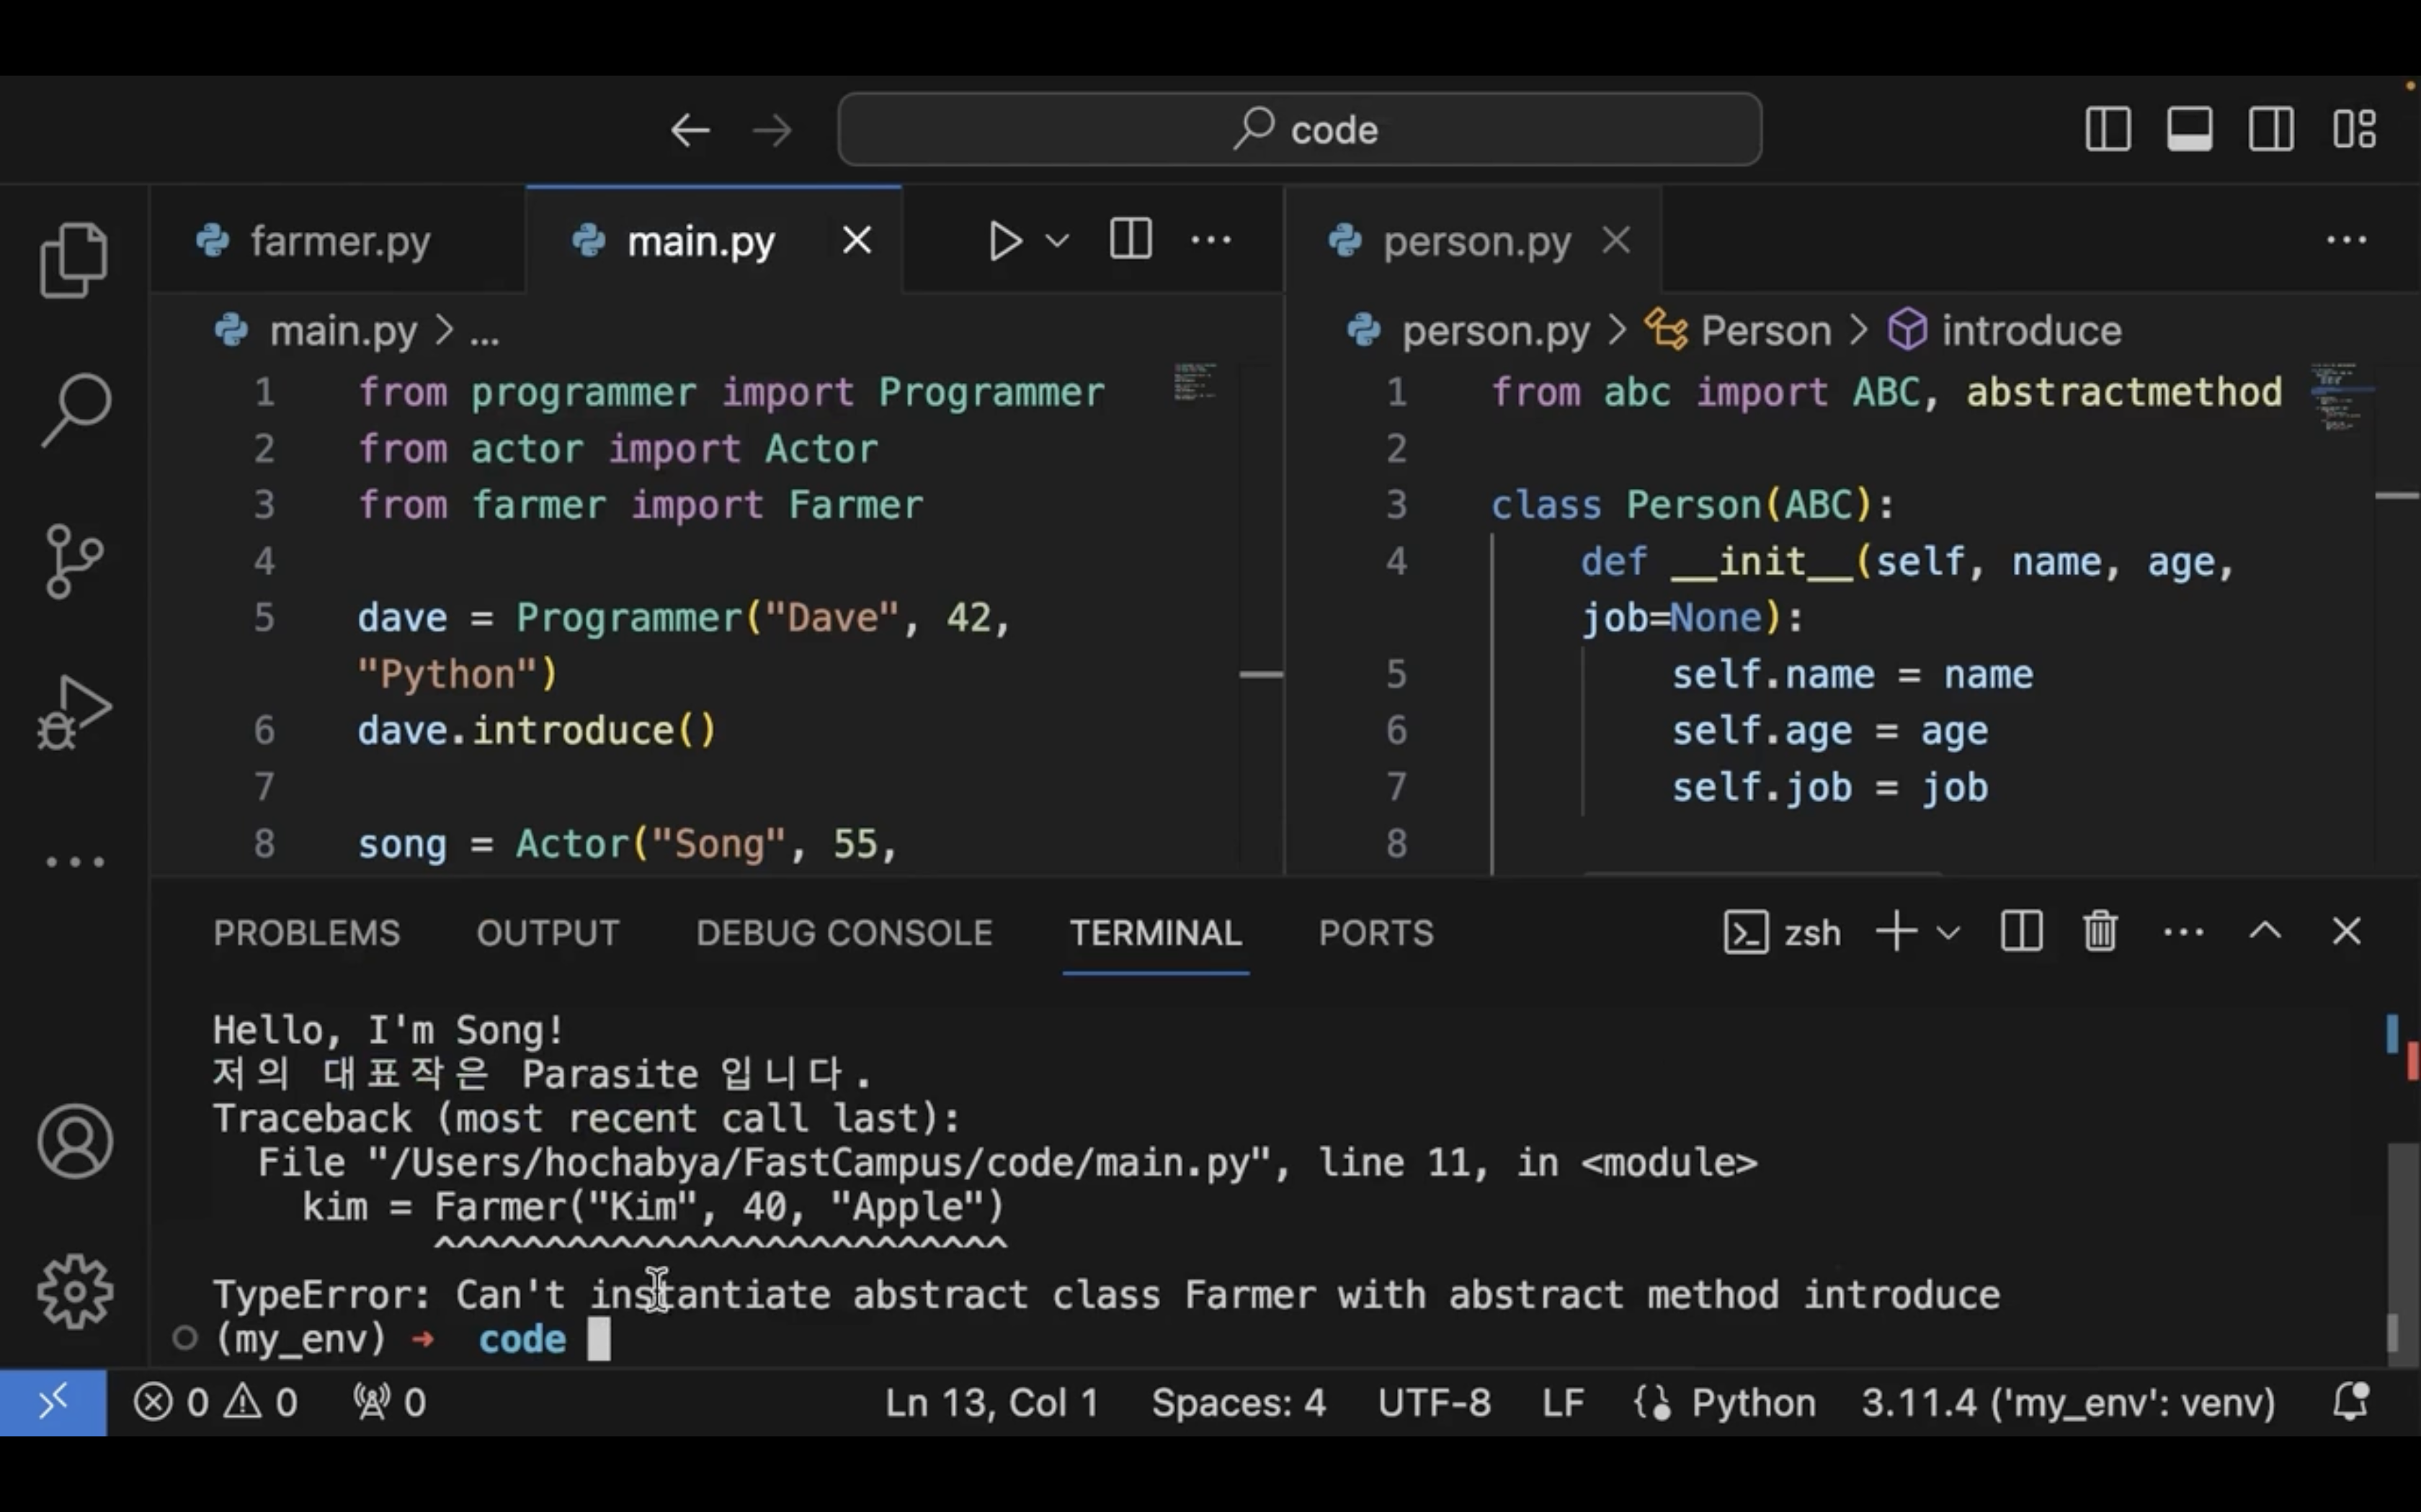This screenshot has height=1512, width=2421.
Task: Open the new terminal launch profile dropdown
Action: coord(1947,933)
